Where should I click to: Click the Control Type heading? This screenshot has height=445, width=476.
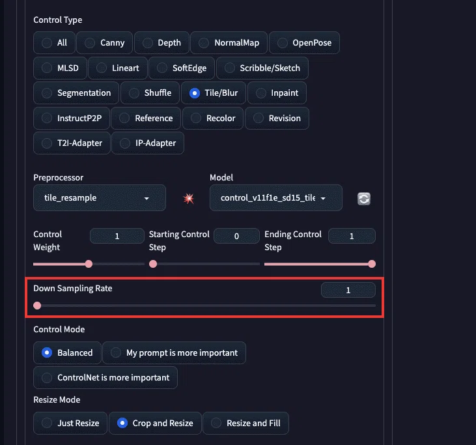coord(58,20)
